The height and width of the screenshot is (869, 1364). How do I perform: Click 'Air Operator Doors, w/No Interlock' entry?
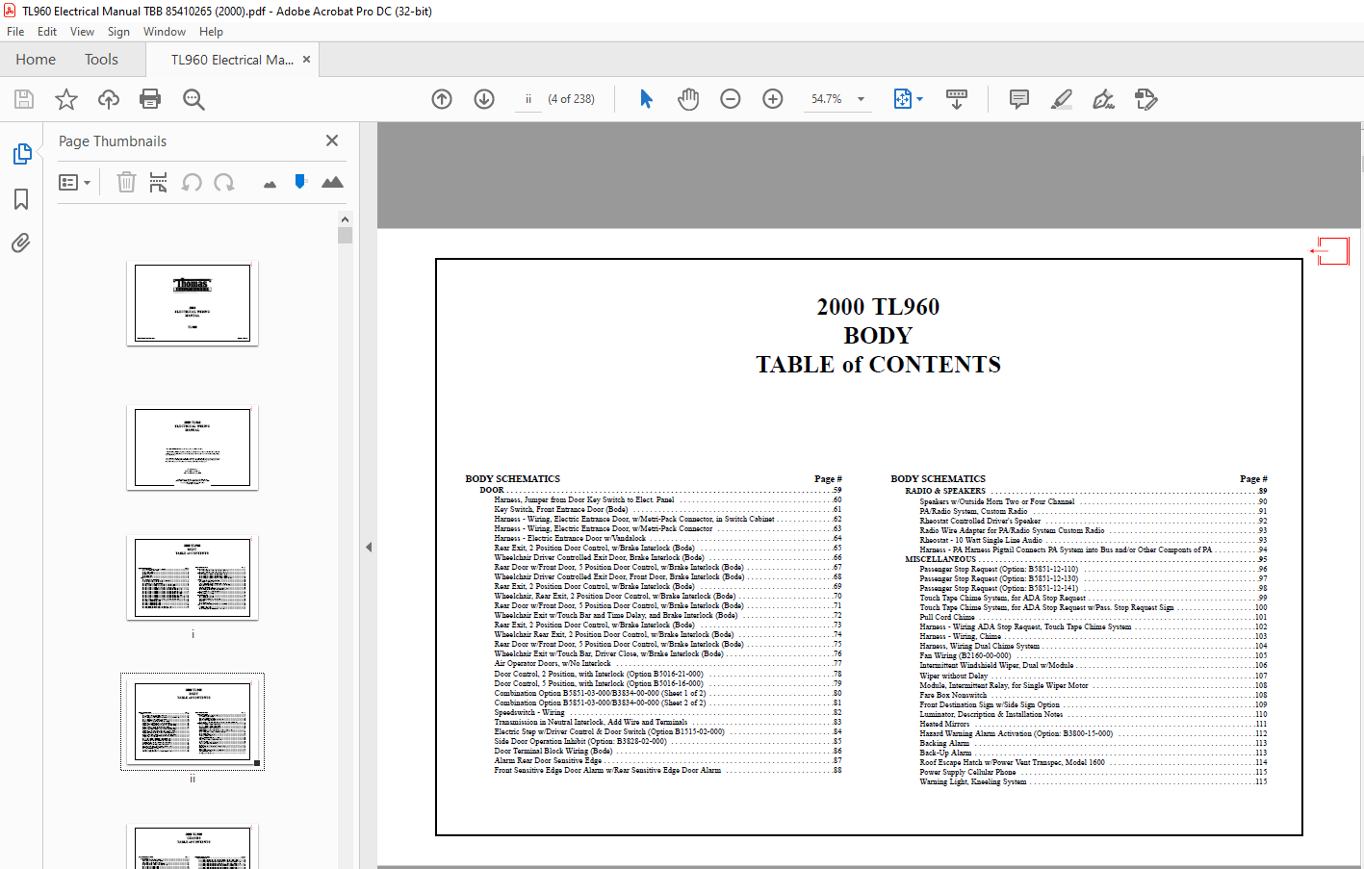[x=553, y=663]
